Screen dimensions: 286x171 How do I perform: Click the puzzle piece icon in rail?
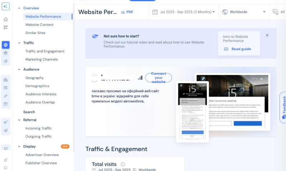pos(6,168)
